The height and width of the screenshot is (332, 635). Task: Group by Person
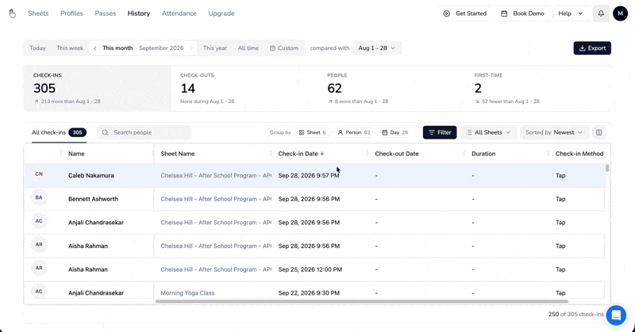pos(353,132)
